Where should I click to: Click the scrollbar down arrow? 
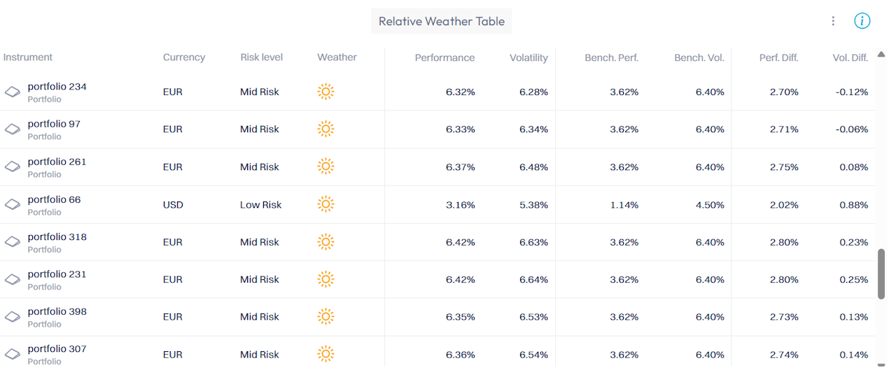(881, 365)
